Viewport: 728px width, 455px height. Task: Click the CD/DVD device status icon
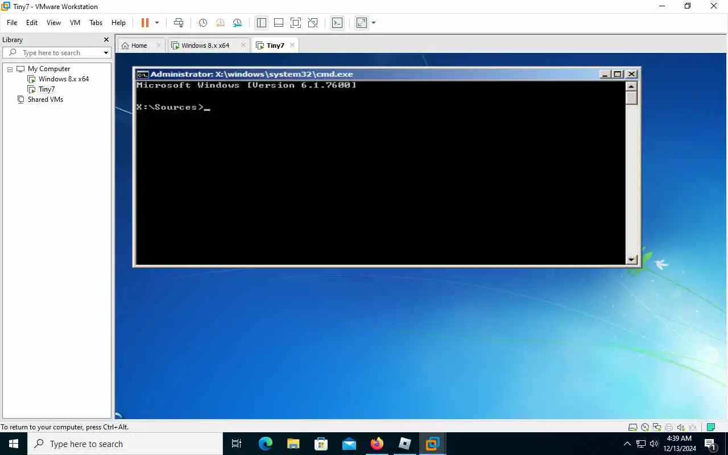[x=645, y=427]
